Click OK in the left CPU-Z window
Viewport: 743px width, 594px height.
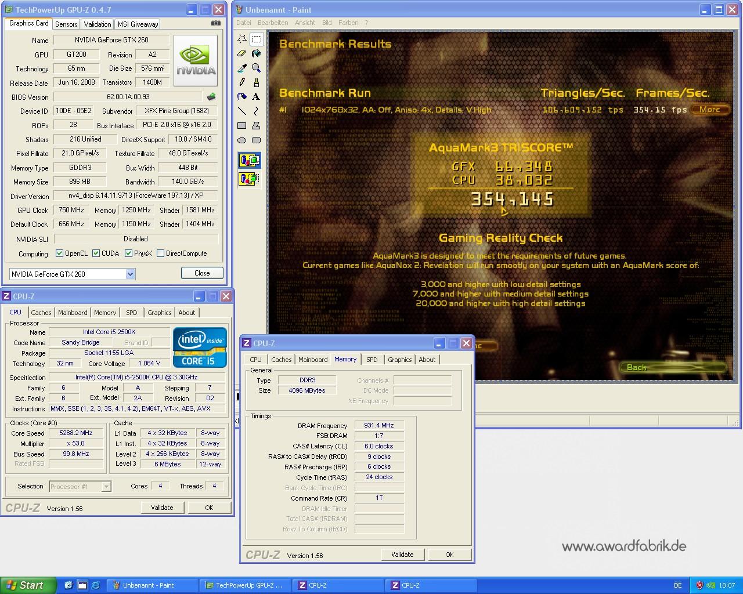(x=209, y=508)
